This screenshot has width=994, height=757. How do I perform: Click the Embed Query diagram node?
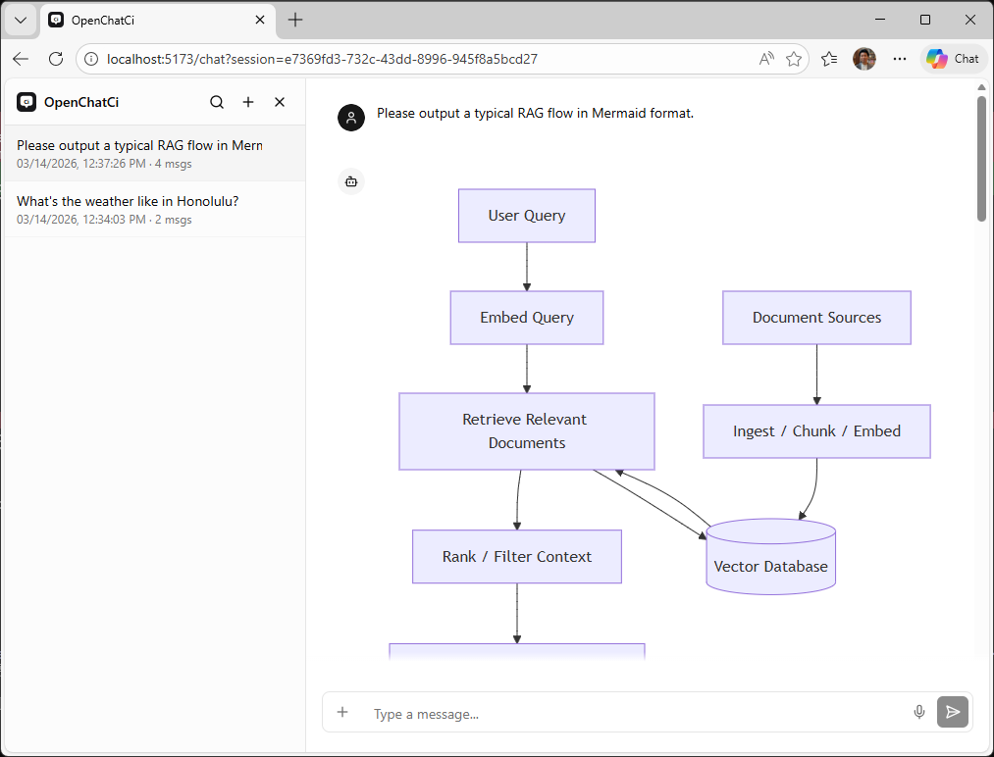pyautogui.click(x=527, y=318)
